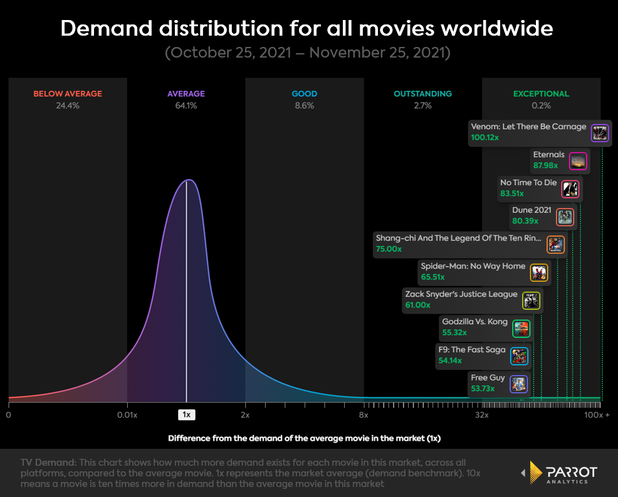618x497 pixels.
Task: Select the "Free Guy" movie title
Action: coord(488,378)
